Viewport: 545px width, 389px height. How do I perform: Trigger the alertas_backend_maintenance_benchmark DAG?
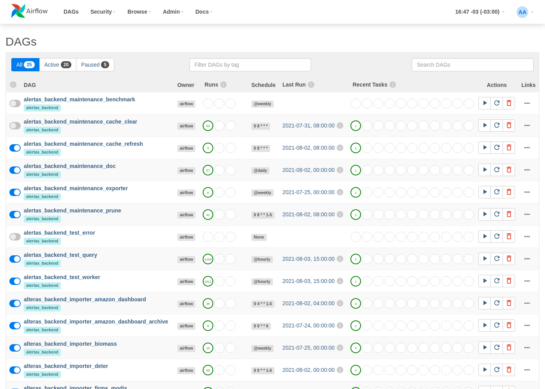pyautogui.click(x=485, y=103)
